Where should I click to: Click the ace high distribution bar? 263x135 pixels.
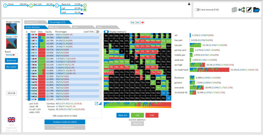[197, 64]
